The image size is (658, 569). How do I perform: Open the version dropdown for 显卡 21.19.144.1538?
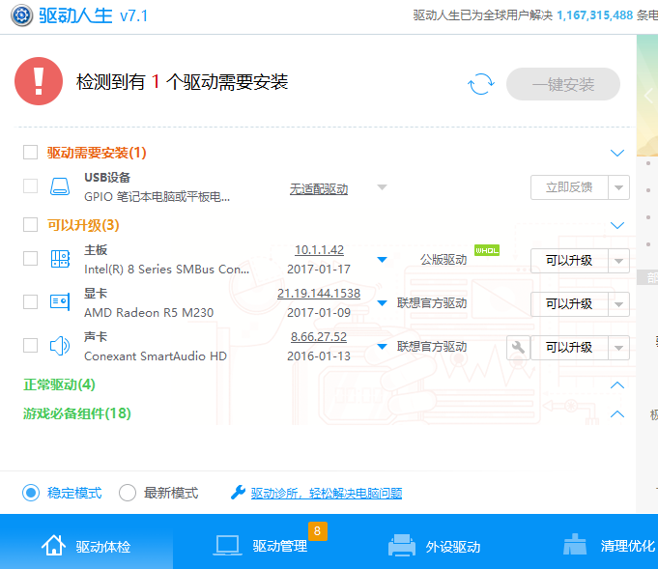[382, 303]
